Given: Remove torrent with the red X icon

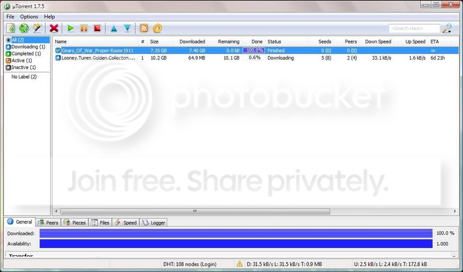Looking at the screenshot, I should tap(54, 28).
